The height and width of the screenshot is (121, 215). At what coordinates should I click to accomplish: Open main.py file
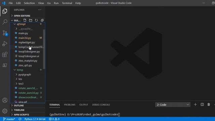pyautogui.click(x=28, y=33)
